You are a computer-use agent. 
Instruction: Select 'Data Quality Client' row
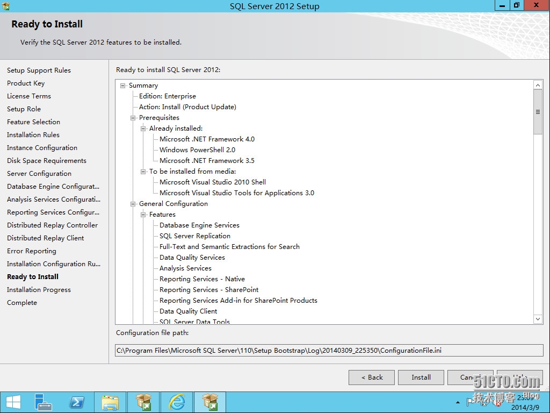click(189, 311)
